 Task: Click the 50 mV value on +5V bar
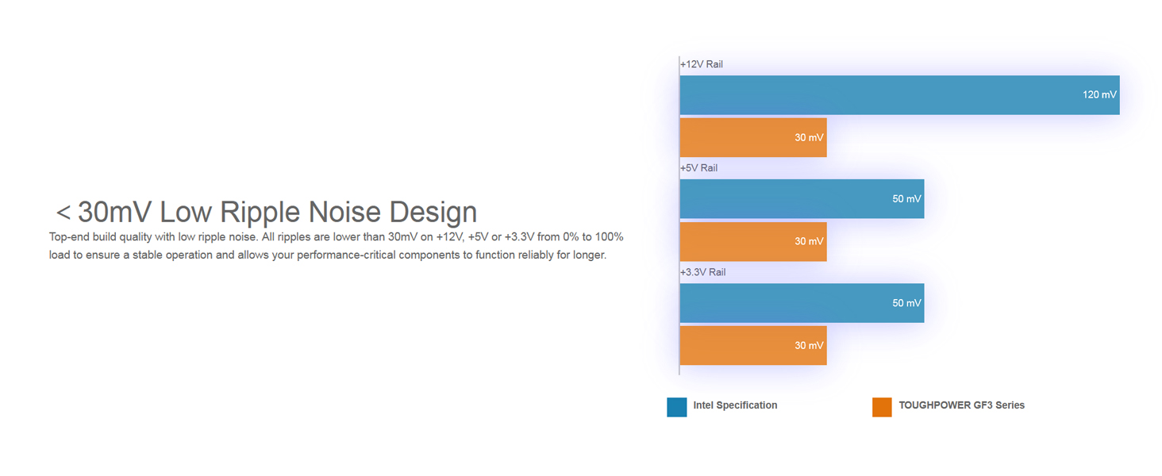point(906,199)
